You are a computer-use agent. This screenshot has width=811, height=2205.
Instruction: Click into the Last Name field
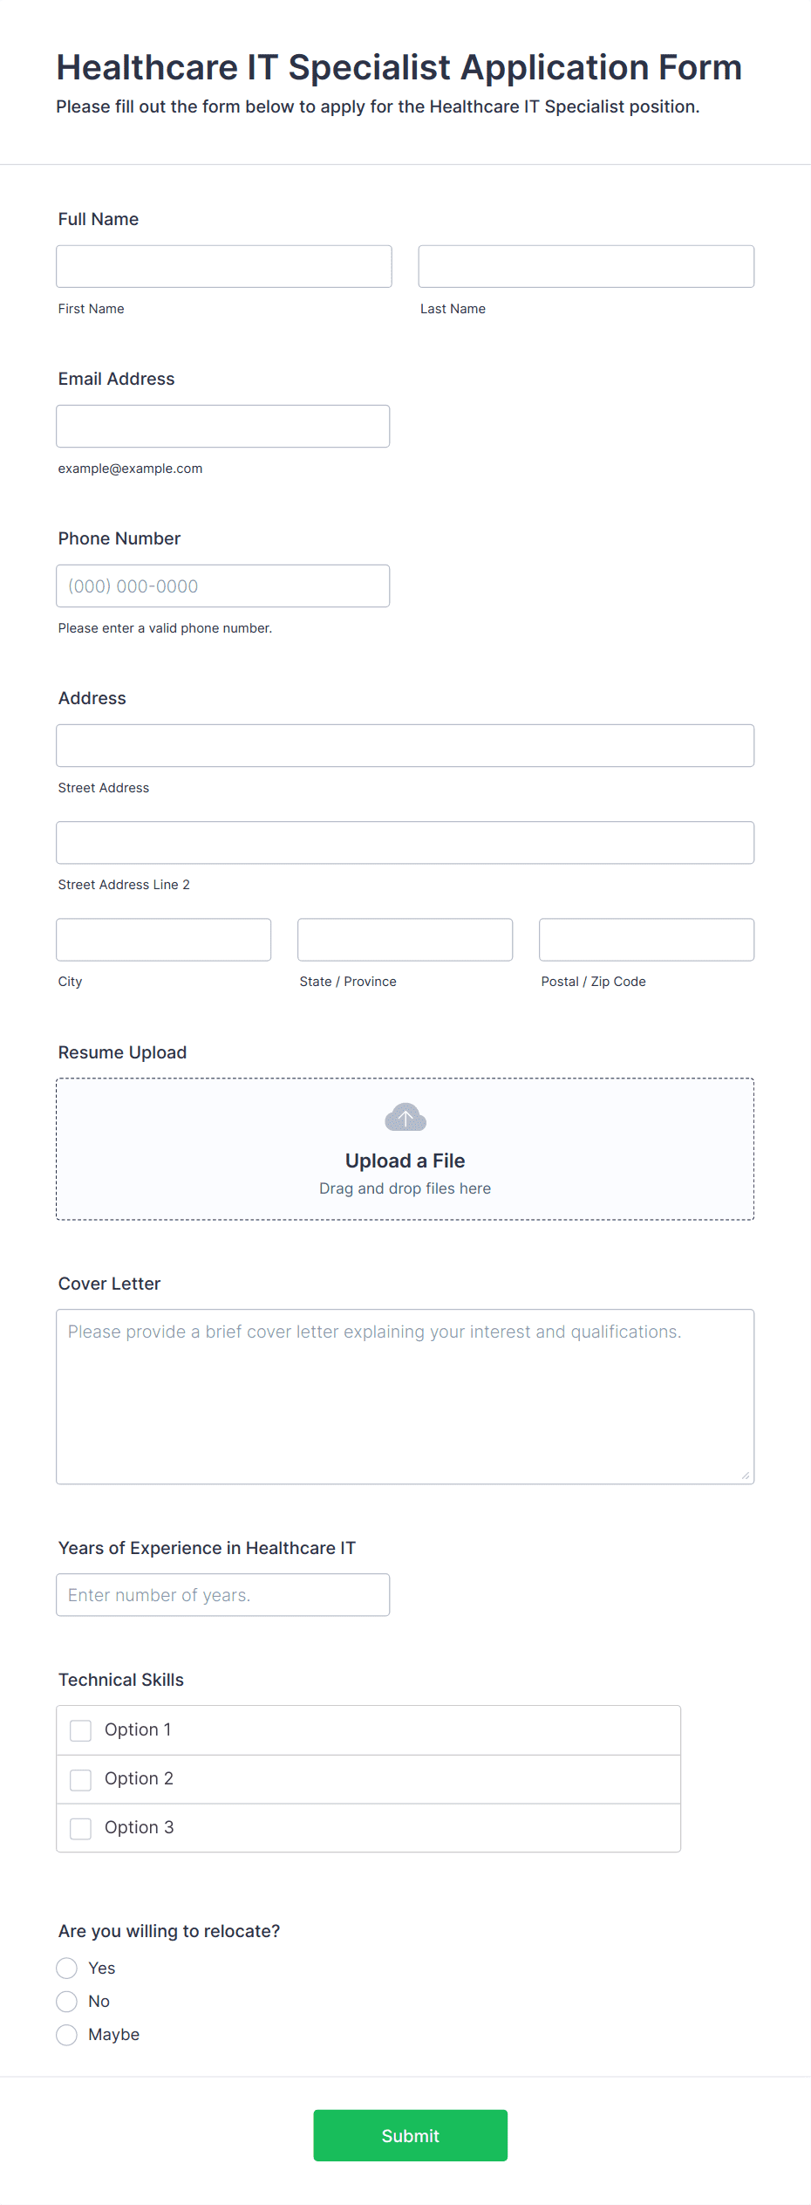(x=586, y=266)
